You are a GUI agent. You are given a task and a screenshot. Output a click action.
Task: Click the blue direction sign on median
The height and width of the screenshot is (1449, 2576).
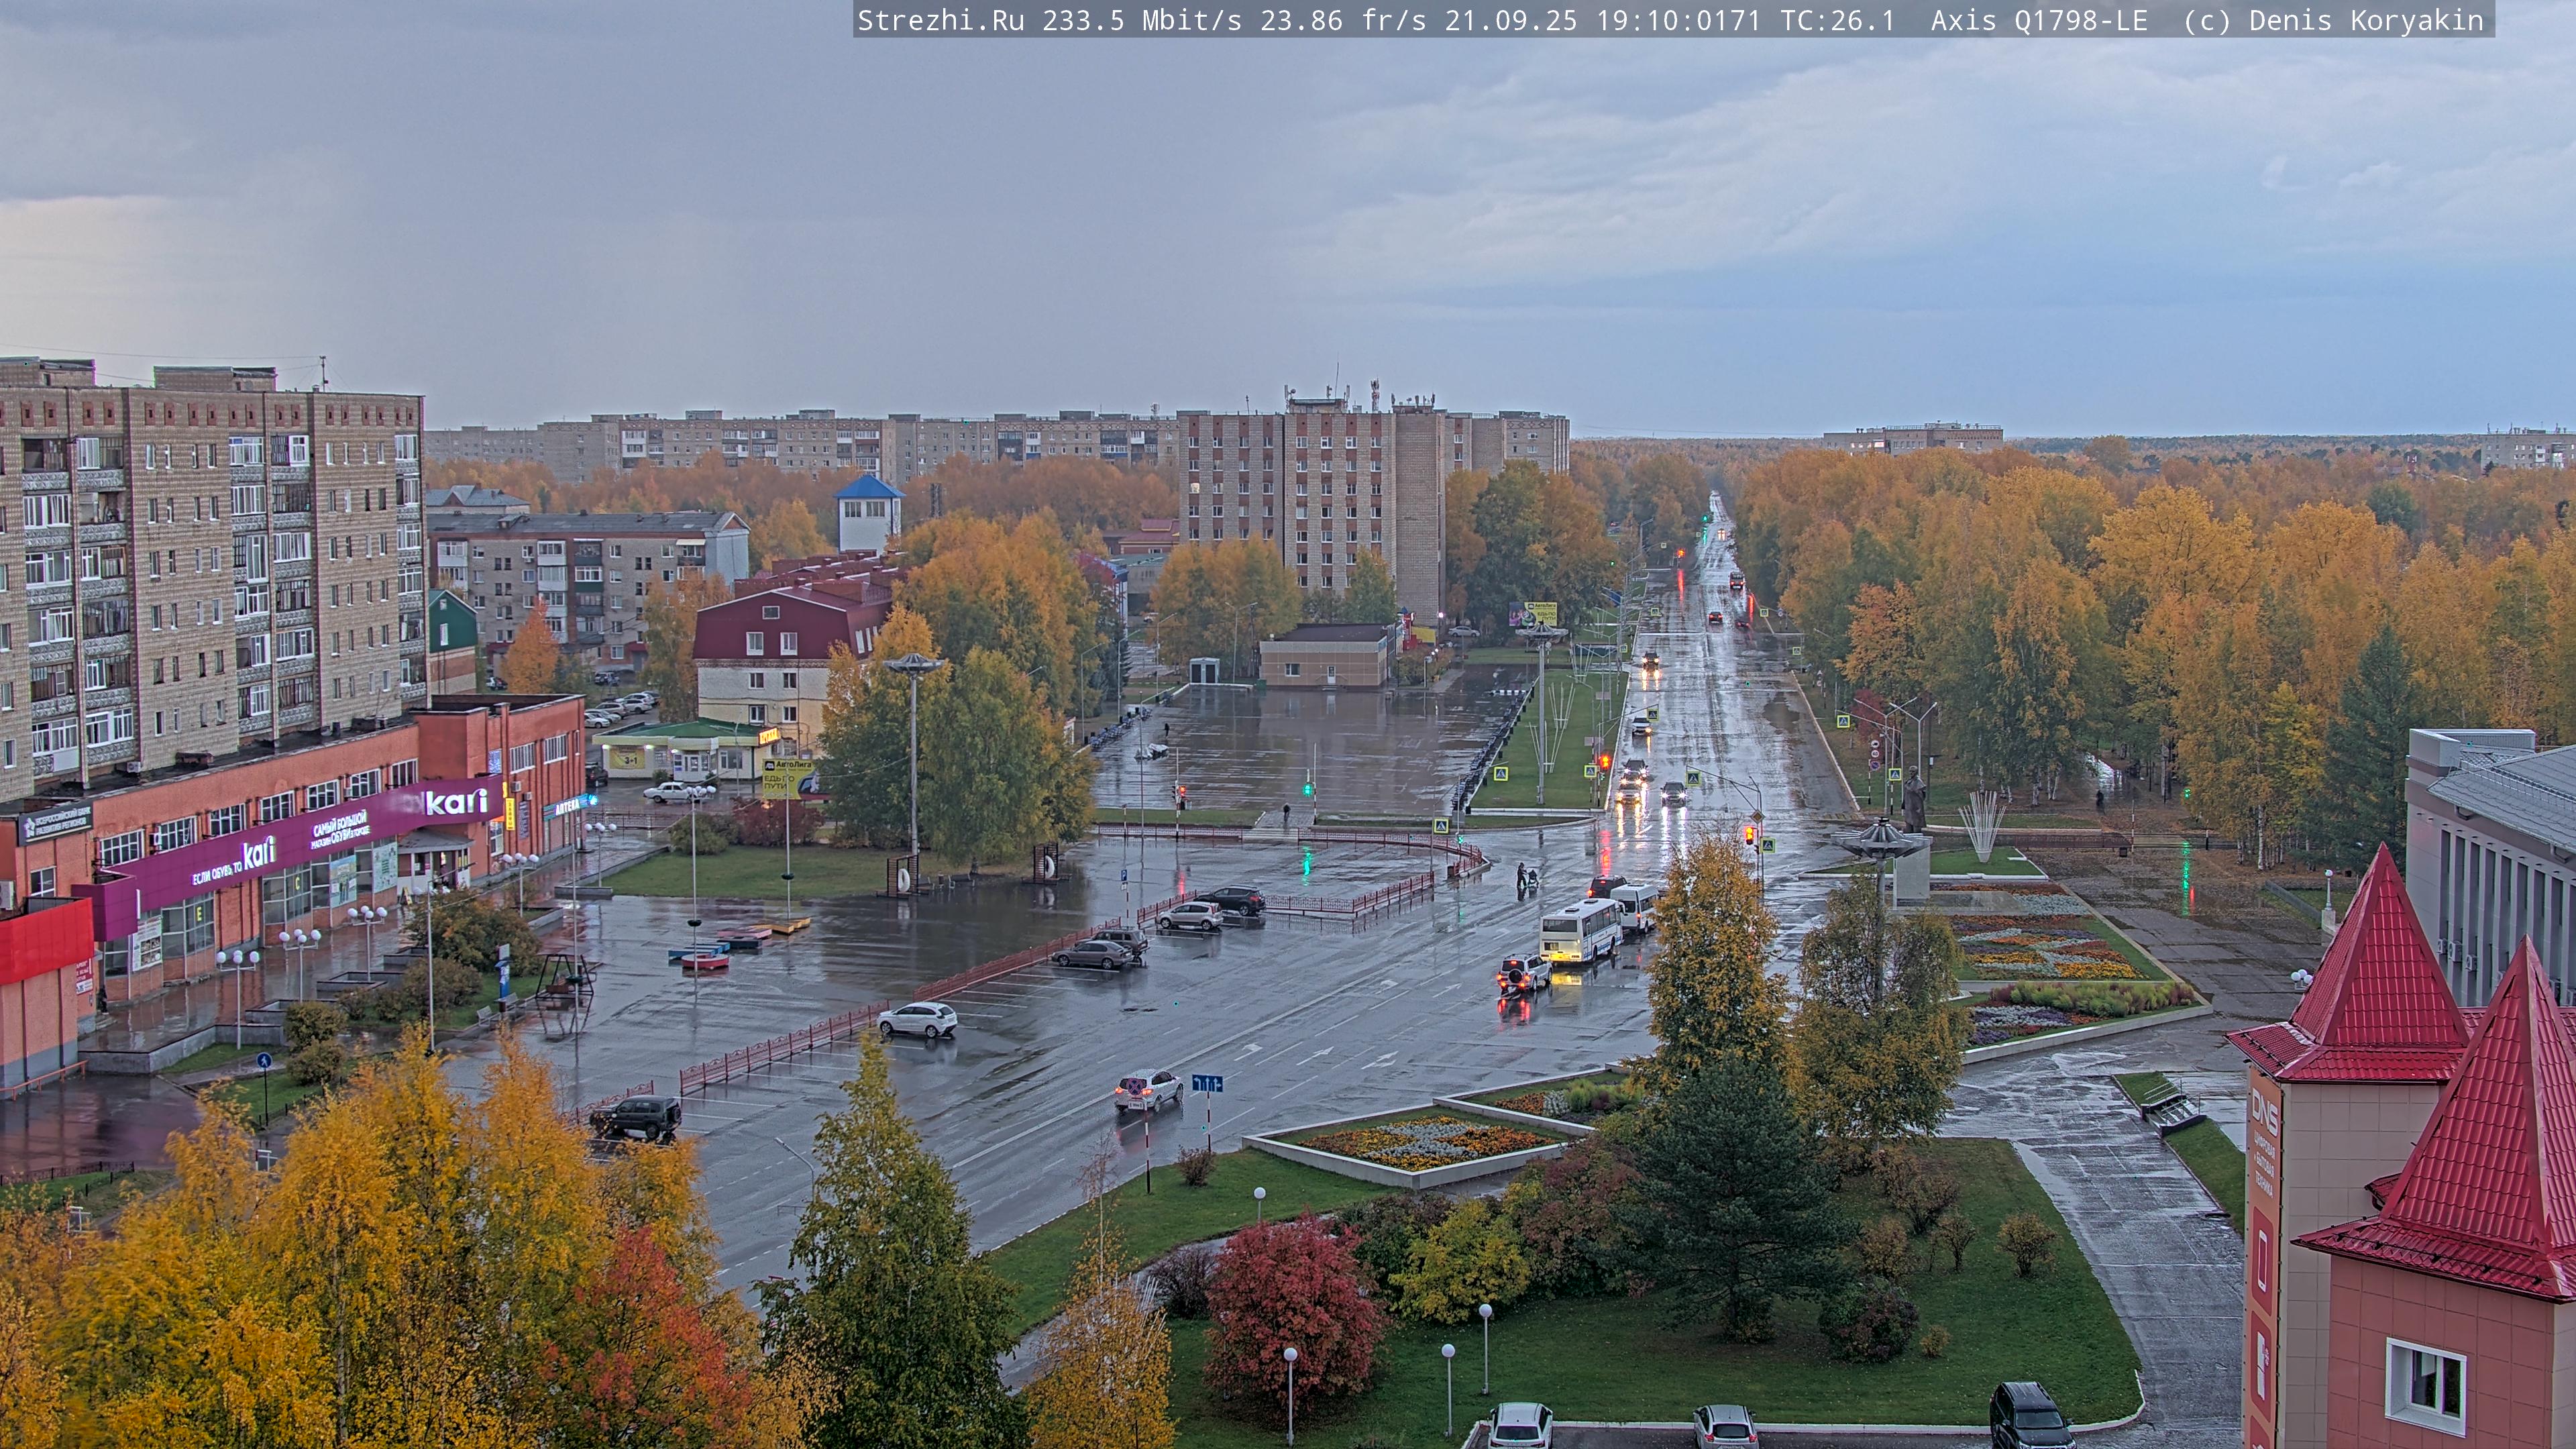pyautogui.click(x=1207, y=1083)
